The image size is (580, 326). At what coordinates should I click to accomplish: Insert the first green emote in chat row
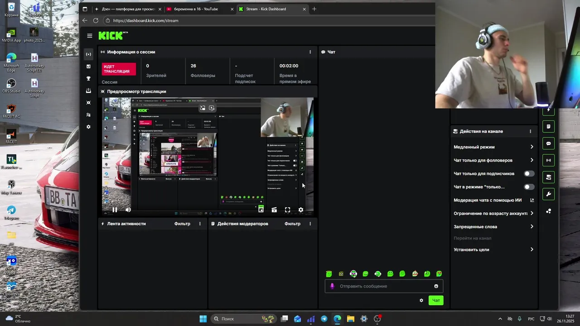[329, 274]
